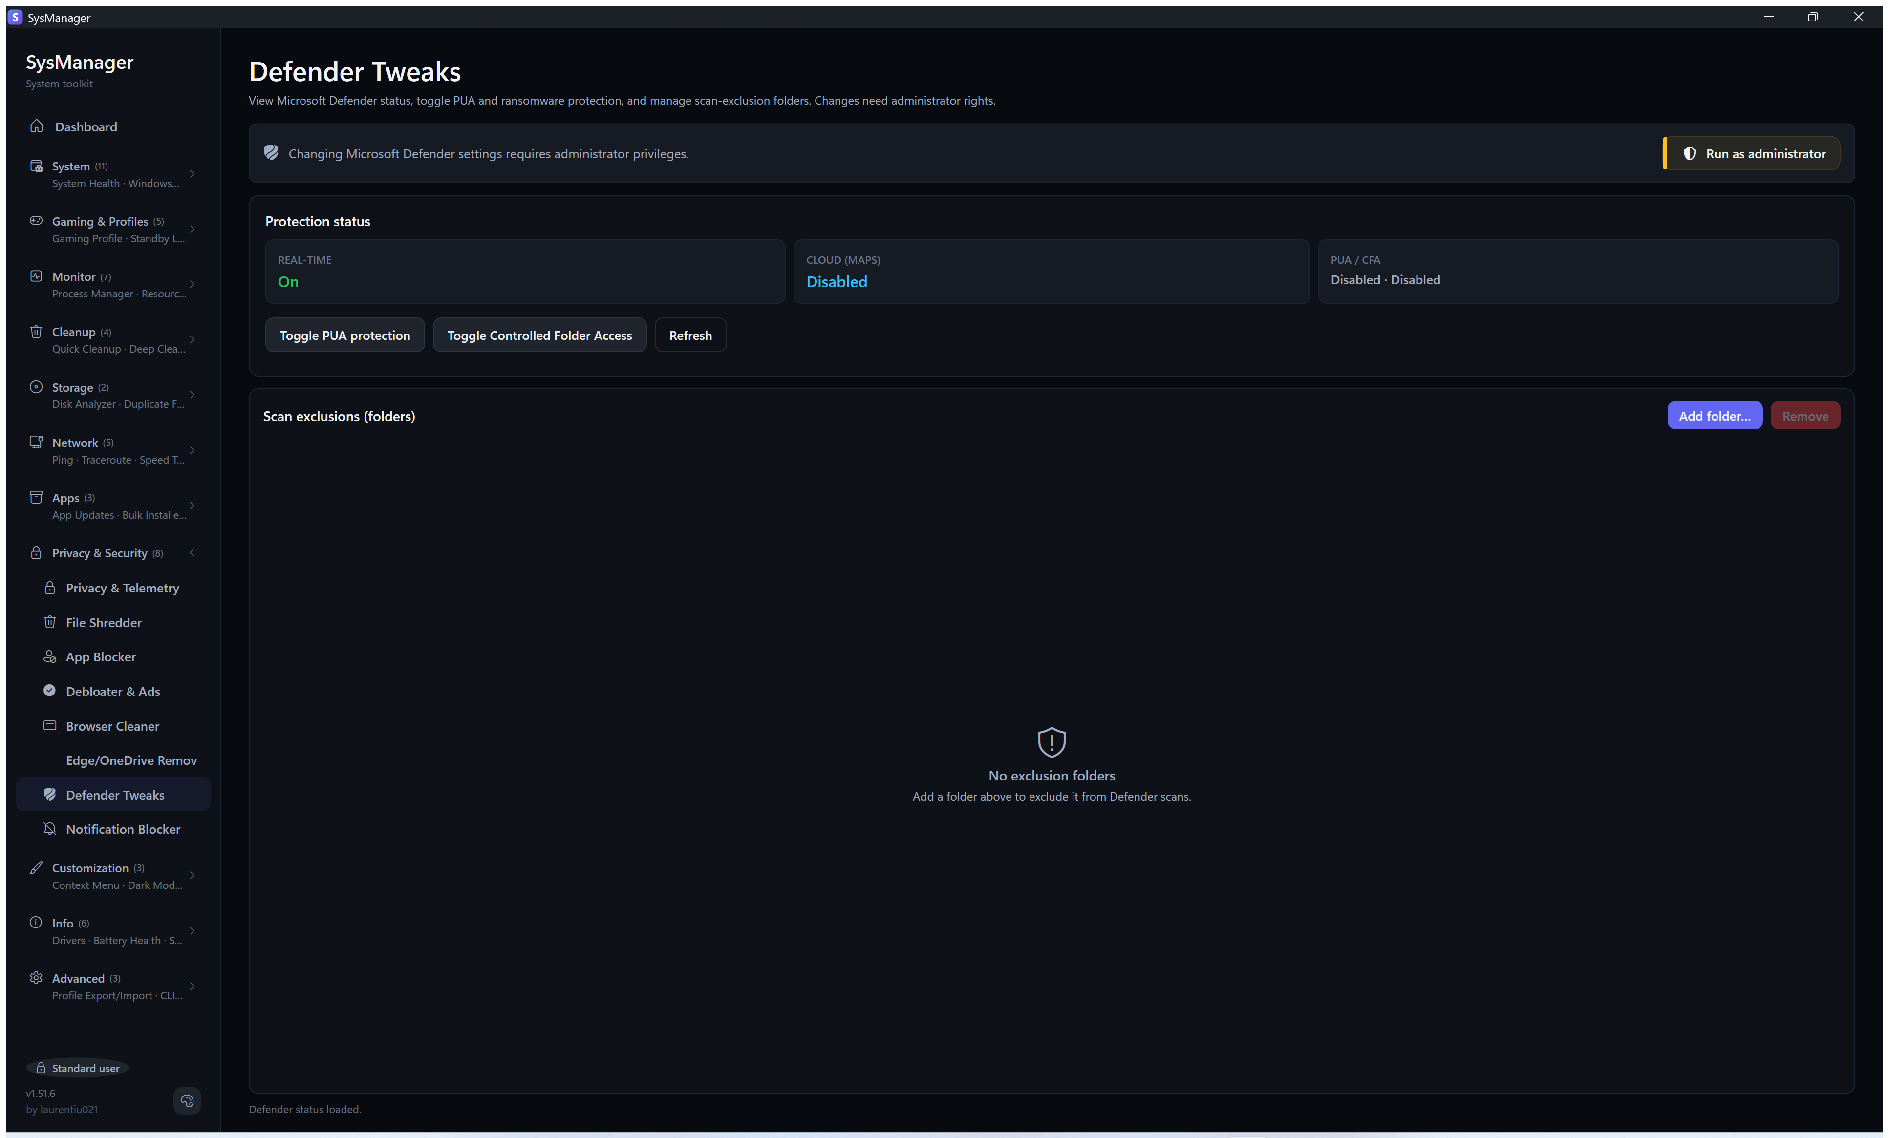This screenshot has height=1138, width=1889.
Task: Expand the Customization category chevron
Action: pos(193,875)
